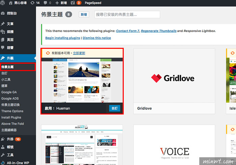This screenshot has height=165, width=236.
Task: Click the Gridlove theme name label
Action: [x=145, y=108]
